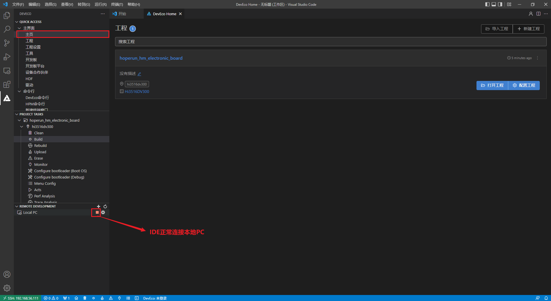Collapse the PROJECT TASKS section
The image size is (551, 301).
pos(17,114)
